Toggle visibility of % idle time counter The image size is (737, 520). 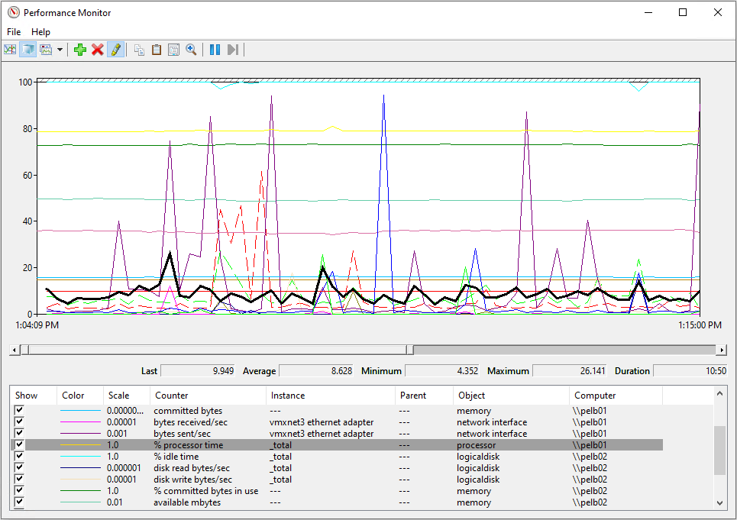coord(19,456)
